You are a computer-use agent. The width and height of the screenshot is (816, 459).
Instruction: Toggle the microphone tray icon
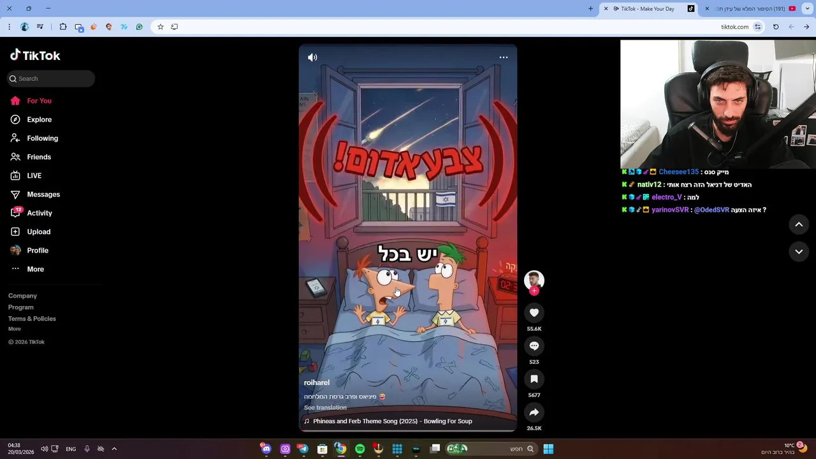point(87,449)
